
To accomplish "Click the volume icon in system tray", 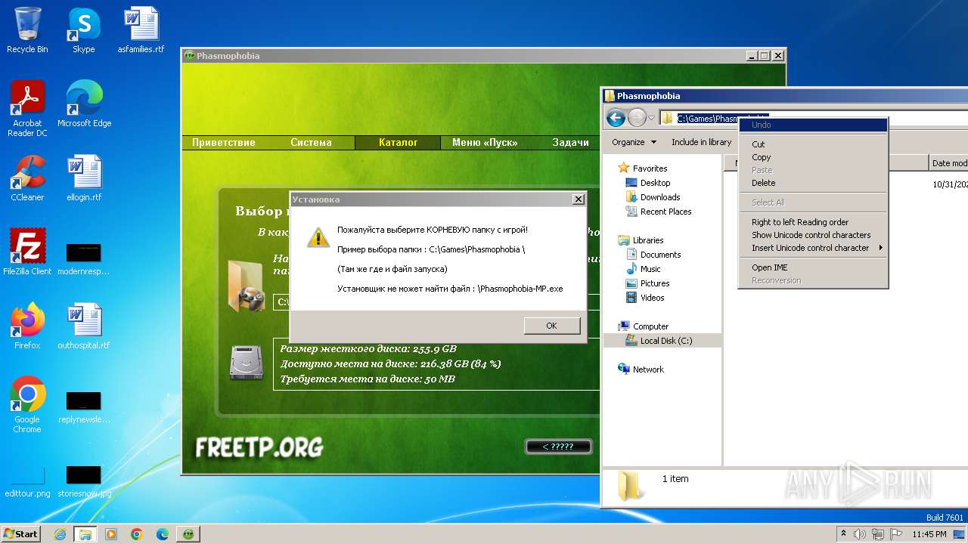I will pyautogui.click(x=859, y=534).
